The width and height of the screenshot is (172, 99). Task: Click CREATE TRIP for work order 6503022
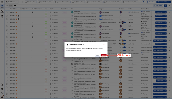[160, 81]
